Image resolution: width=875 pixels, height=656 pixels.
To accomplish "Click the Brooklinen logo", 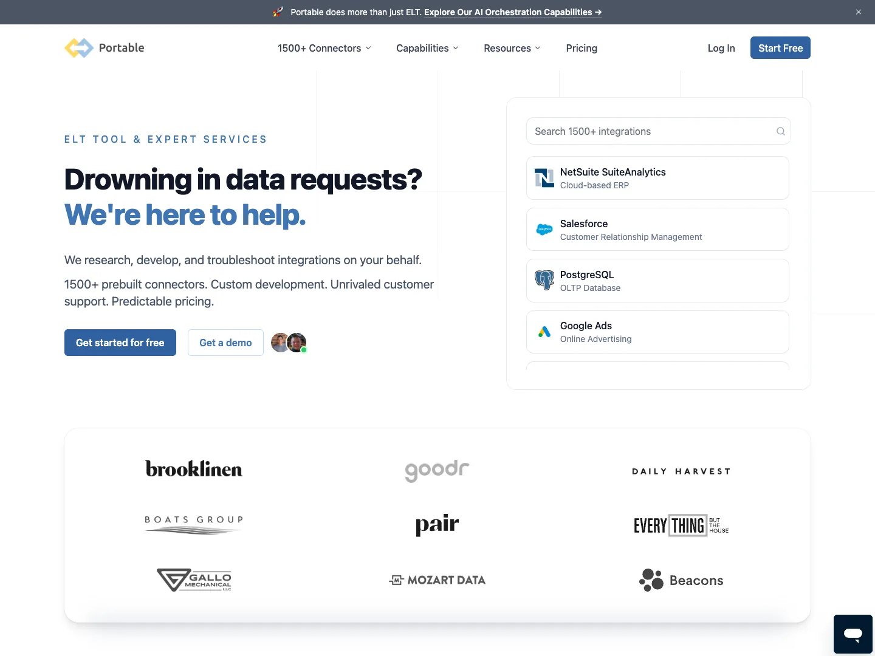I will tap(194, 469).
